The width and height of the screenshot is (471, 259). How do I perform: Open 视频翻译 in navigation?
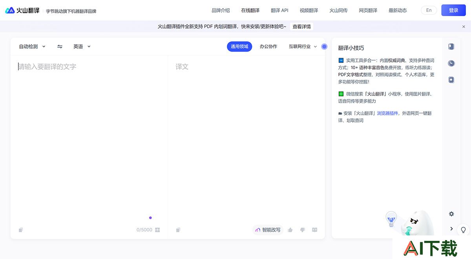click(x=309, y=11)
